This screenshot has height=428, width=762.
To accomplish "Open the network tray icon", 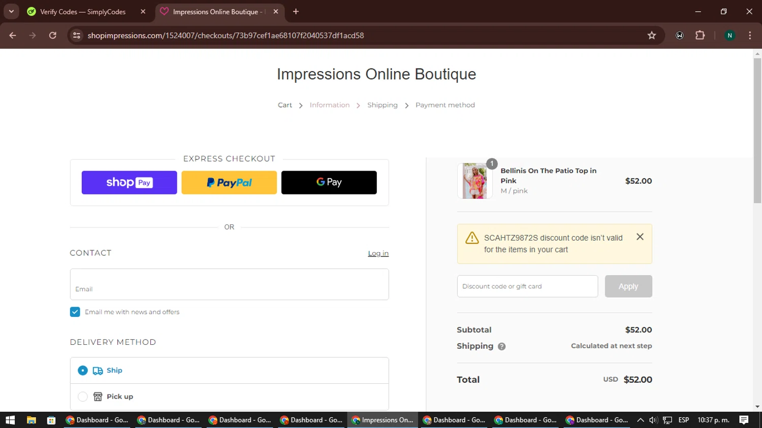I will point(668,420).
